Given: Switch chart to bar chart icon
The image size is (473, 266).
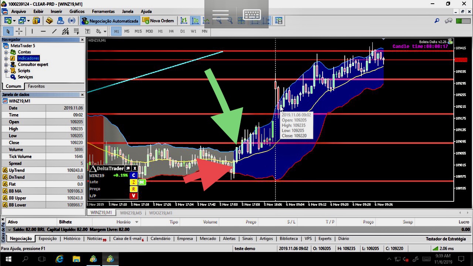Looking at the screenshot, I should coord(184,21).
